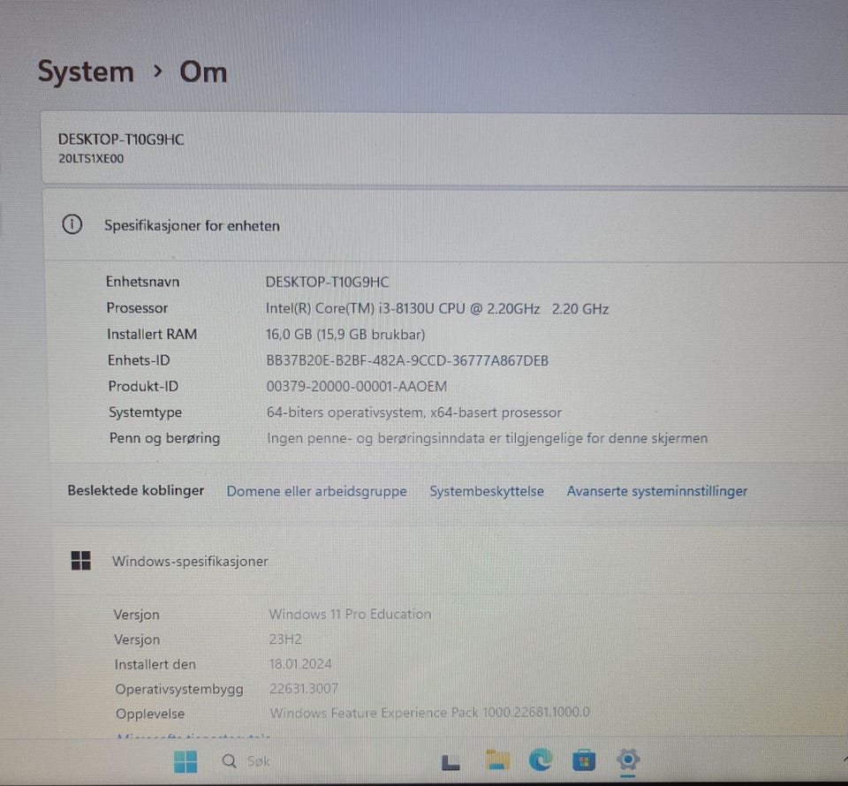Select the RAM value 16,0 GB

(289, 335)
